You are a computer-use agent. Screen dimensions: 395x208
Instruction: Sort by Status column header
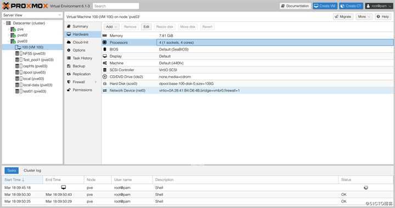pos(365,180)
